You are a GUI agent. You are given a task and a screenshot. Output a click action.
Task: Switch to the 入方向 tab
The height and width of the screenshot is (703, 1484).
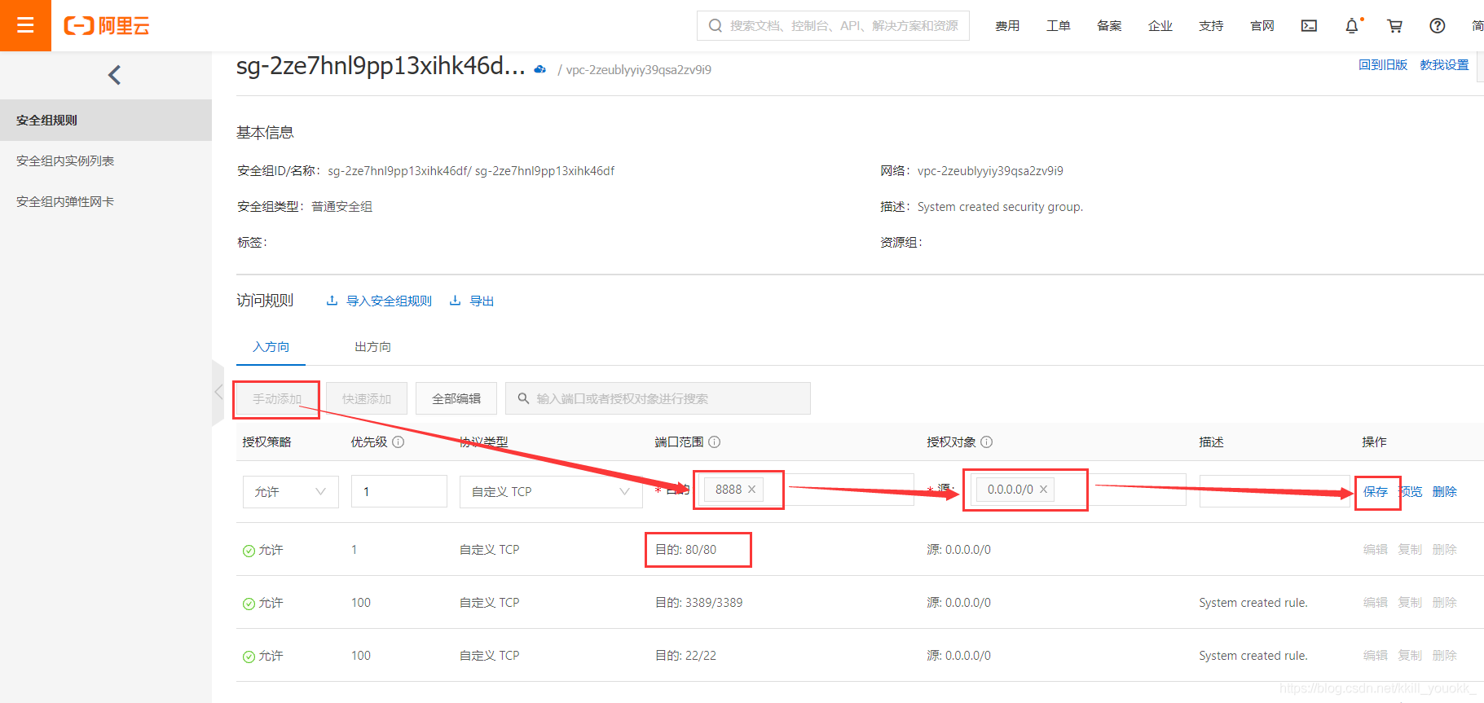pos(271,346)
